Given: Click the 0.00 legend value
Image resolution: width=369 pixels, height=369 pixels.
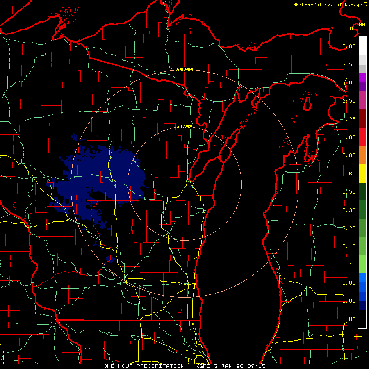Looking at the screenshot, I should 349,301.
